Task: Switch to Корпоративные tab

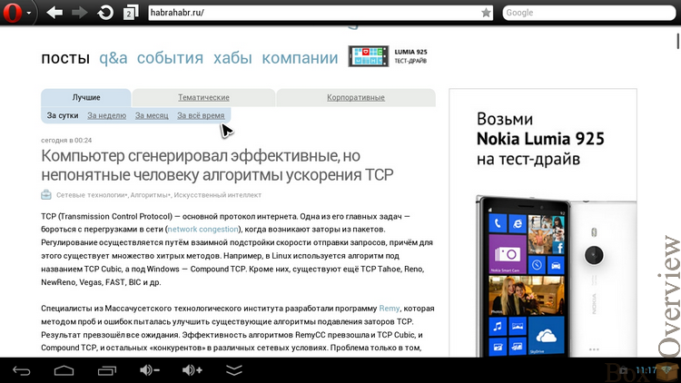Action: pos(356,97)
